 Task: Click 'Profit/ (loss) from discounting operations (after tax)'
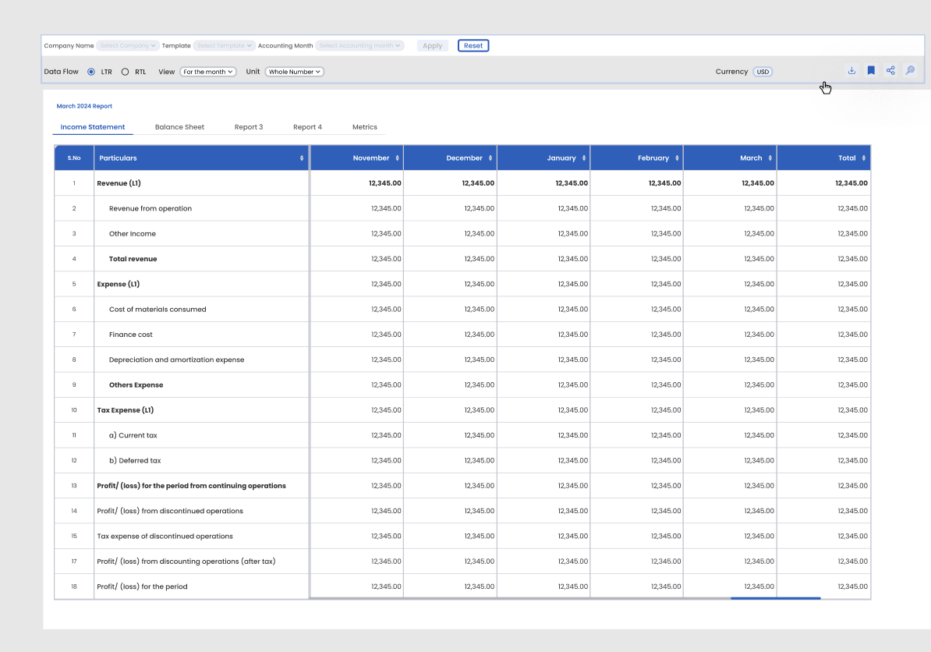pos(186,562)
